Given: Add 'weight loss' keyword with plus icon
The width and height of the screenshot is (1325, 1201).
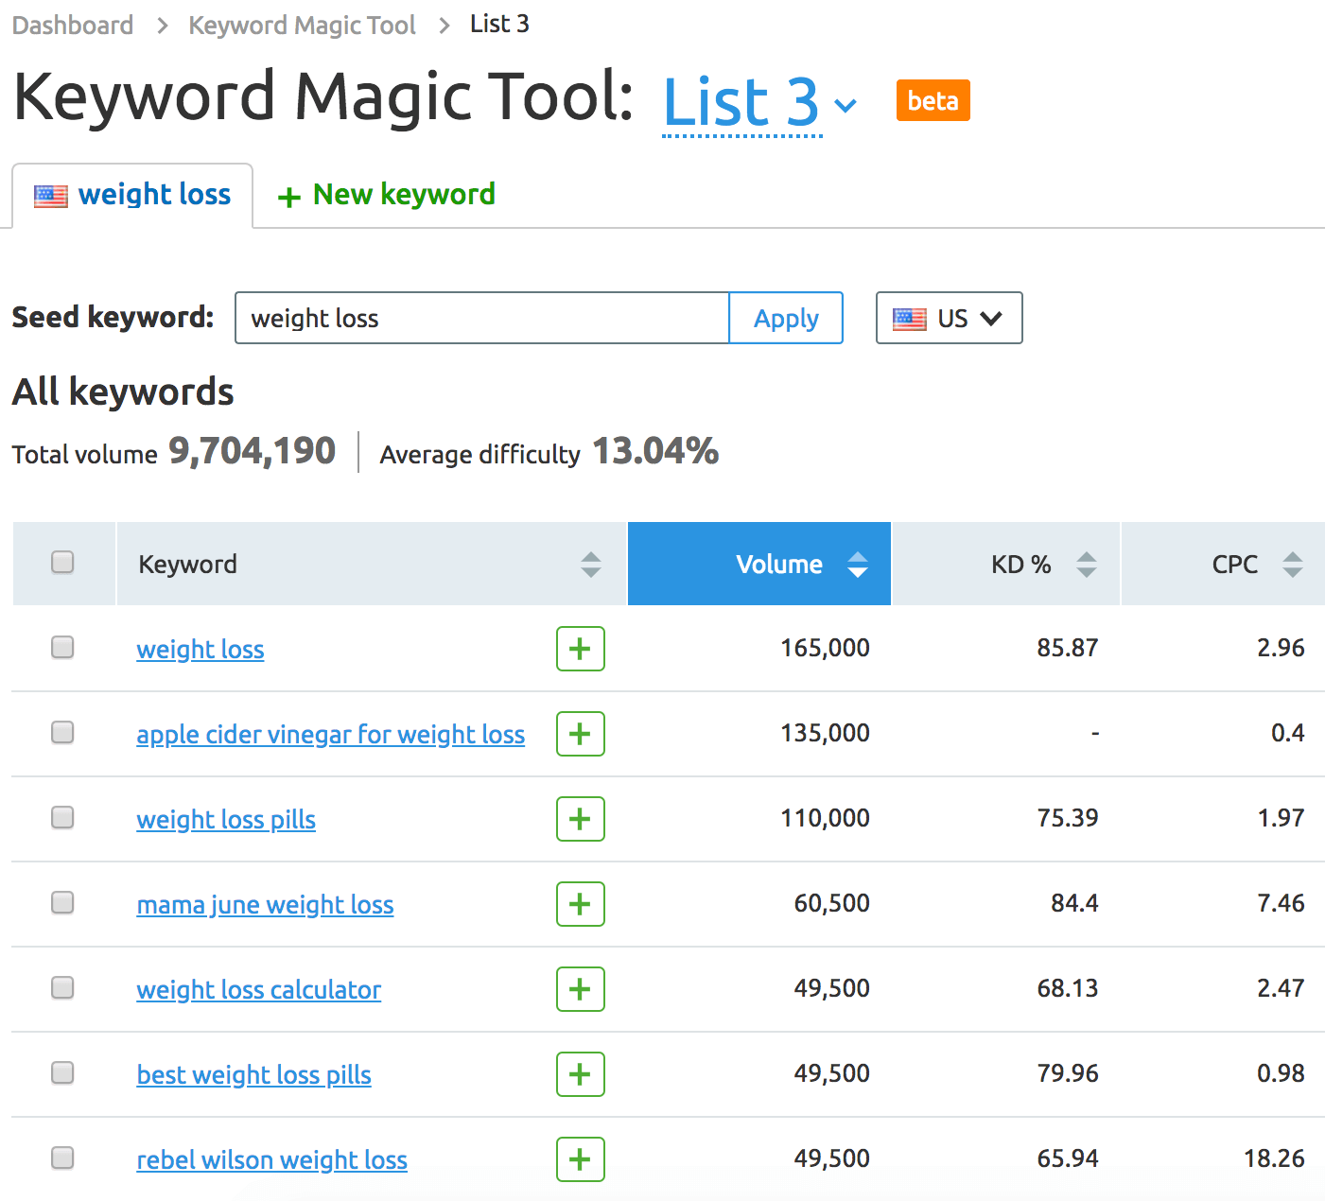Looking at the screenshot, I should (581, 649).
